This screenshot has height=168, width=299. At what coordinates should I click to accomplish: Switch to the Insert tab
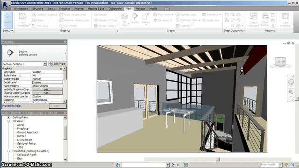point(51,9)
